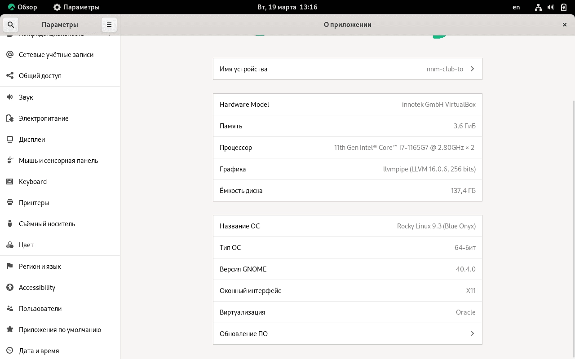The image size is (575, 359).
Task: Click the Параметры gear icon in top bar
Action: click(x=57, y=7)
